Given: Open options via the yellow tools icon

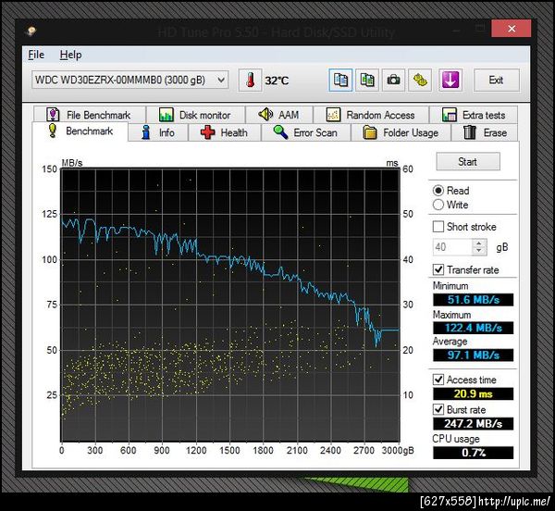Looking at the screenshot, I should tap(420, 80).
